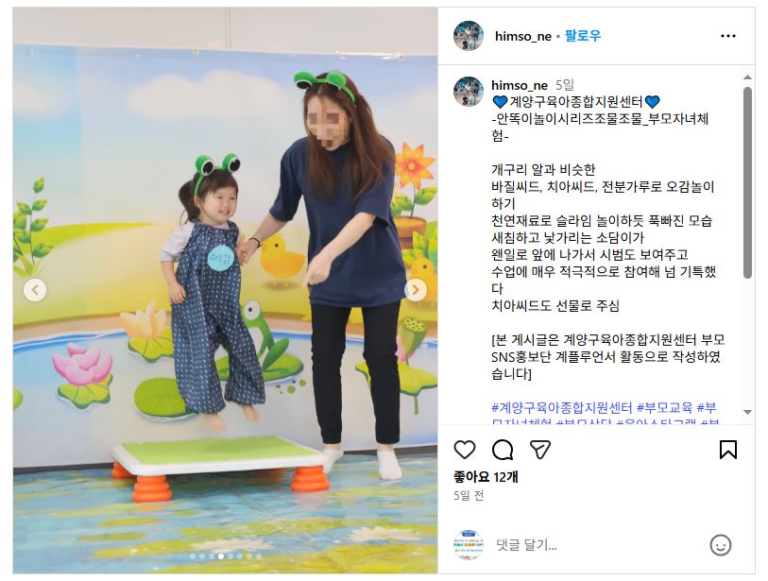The height and width of the screenshot is (581, 768).
Task: Focus the 댓글 달기 comment field
Action: (x=598, y=545)
